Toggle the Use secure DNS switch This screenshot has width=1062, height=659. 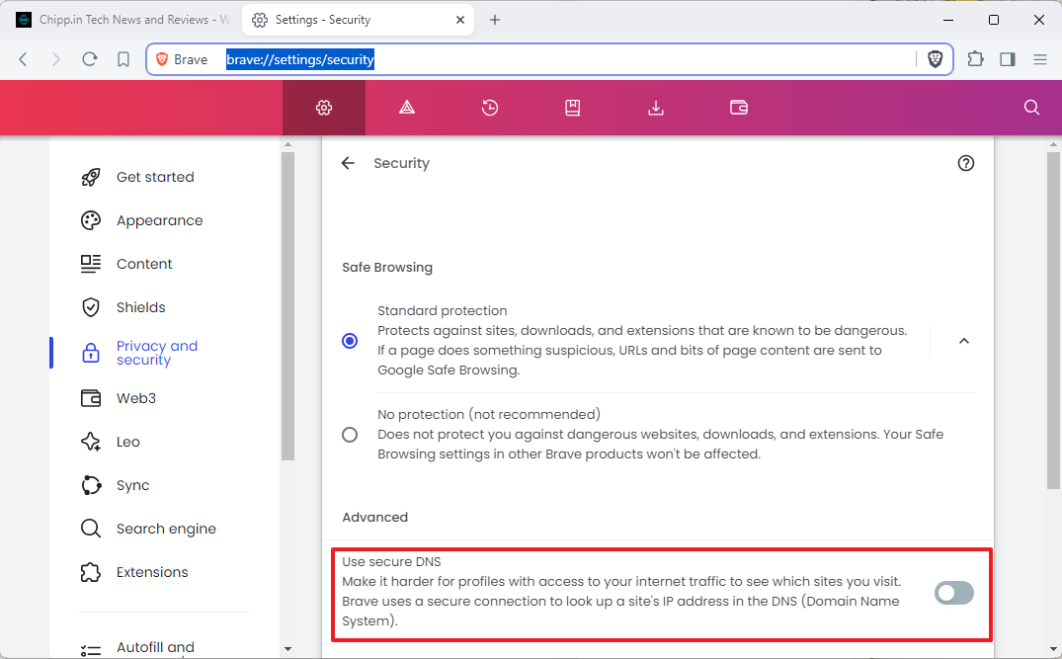coord(954,593)
